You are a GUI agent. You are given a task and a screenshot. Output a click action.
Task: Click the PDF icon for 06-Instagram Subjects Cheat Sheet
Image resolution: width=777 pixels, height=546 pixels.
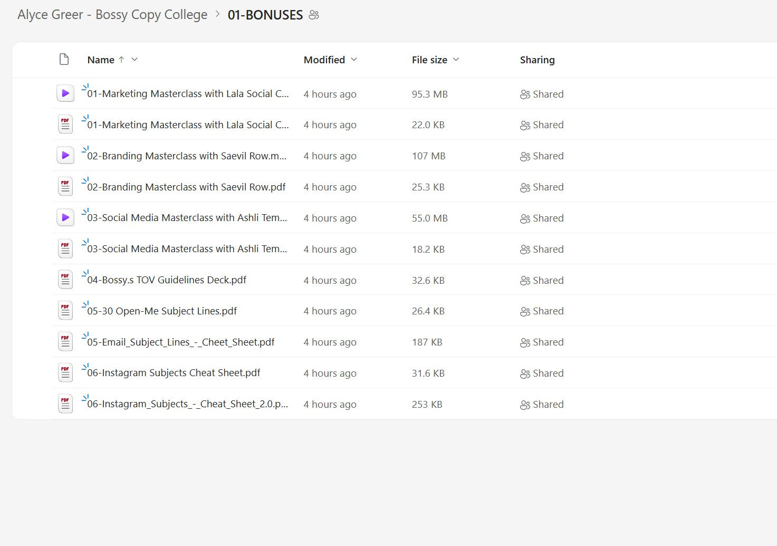65,372
